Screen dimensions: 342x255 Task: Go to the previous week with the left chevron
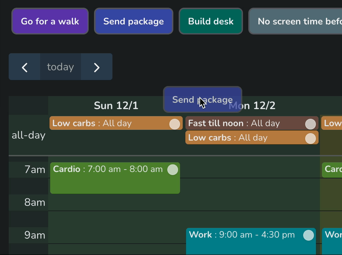pyautogui.click(x=24, y=67)
